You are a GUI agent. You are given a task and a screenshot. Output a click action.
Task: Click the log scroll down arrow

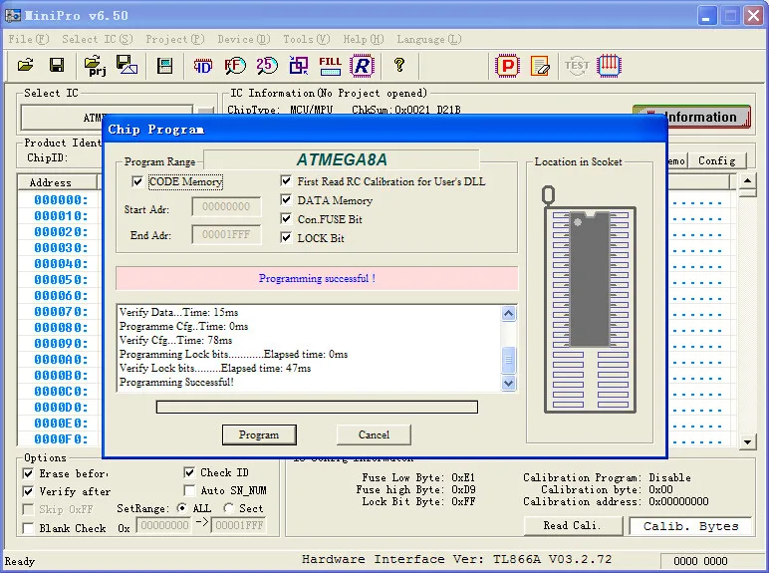point(509,383)
